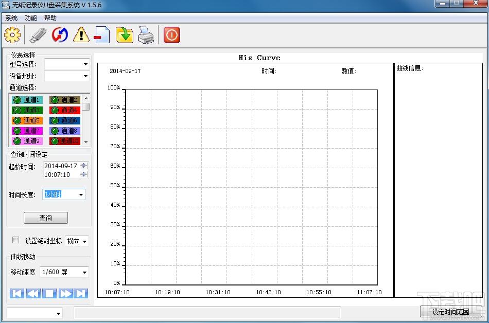The height and width of the screenshot is (323, 489).
Task: Toggle the red 通道4 channel
Action: click(x=65, y=110)
